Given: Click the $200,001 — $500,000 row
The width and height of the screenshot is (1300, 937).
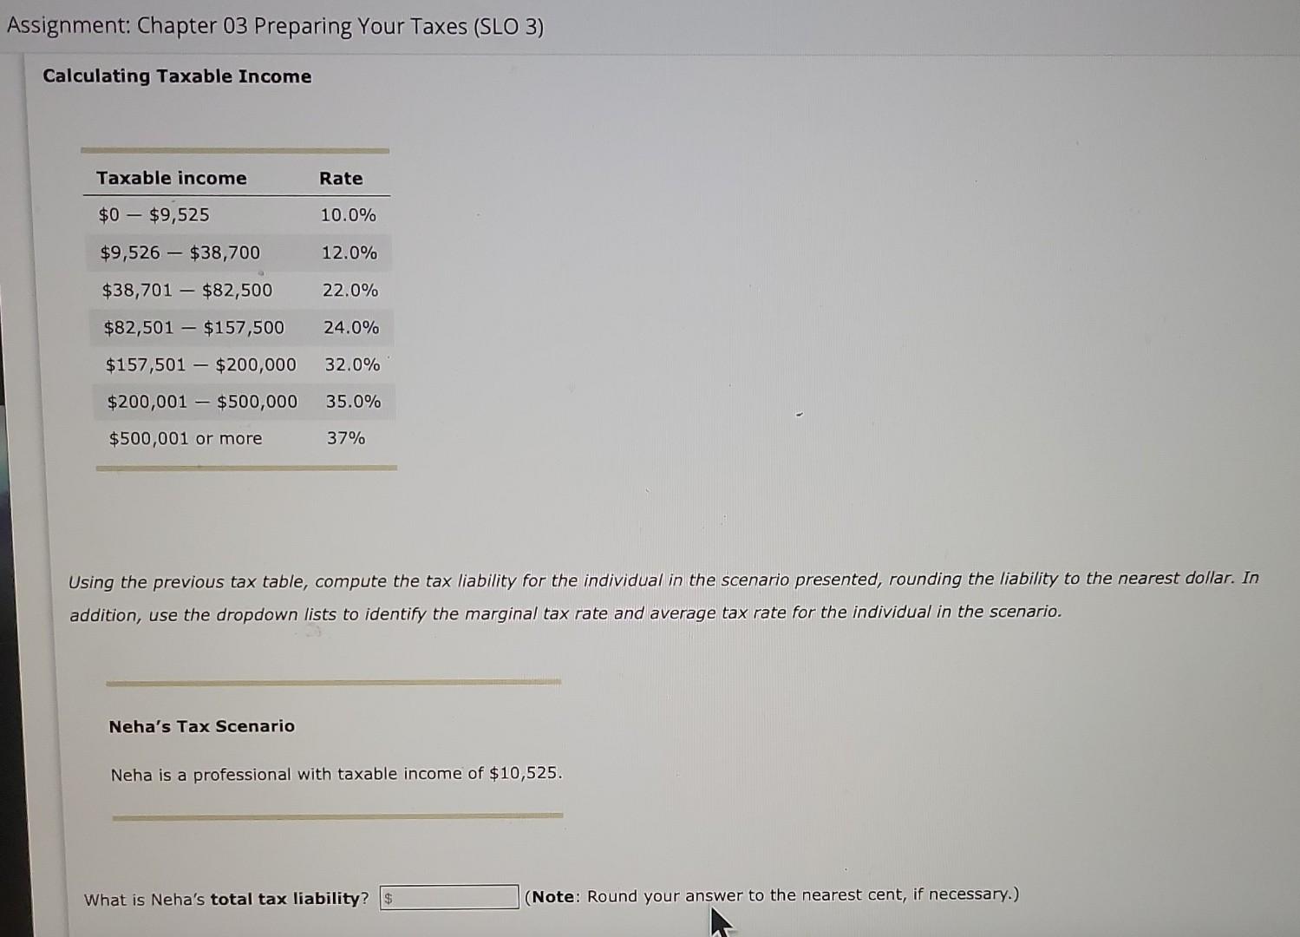Looking at the screenshot, I should pos(203,402).
